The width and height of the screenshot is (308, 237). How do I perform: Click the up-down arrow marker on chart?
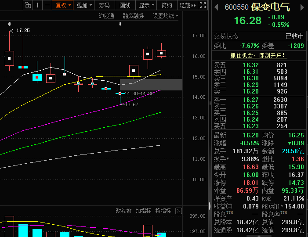[120, 24]
